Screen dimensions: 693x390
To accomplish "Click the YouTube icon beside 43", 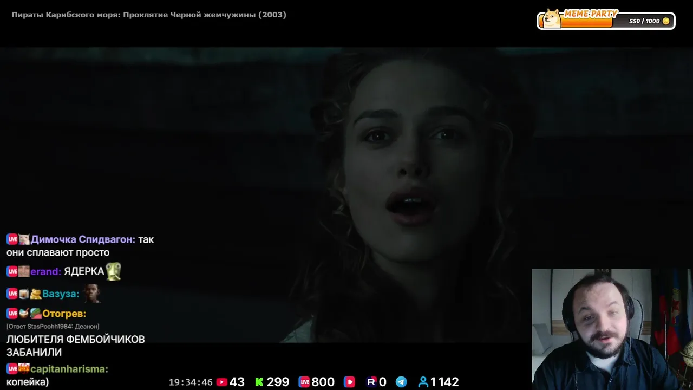I will (222, 382).
